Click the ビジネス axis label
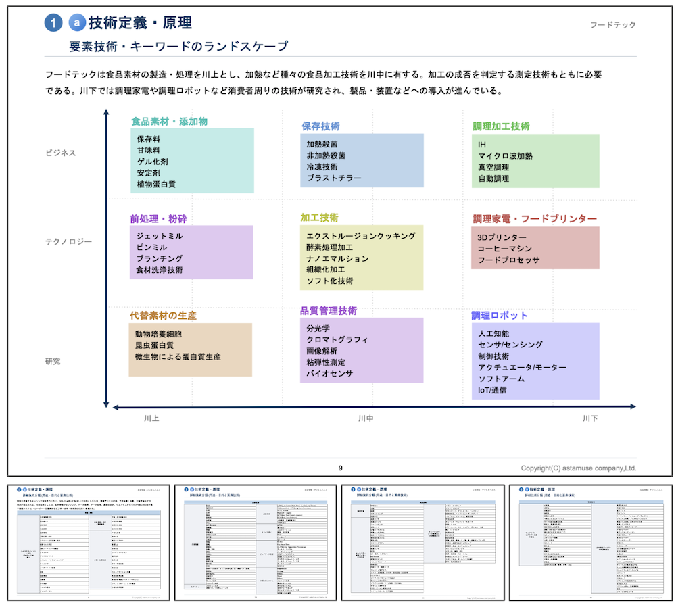 click(x=61, y=153)
